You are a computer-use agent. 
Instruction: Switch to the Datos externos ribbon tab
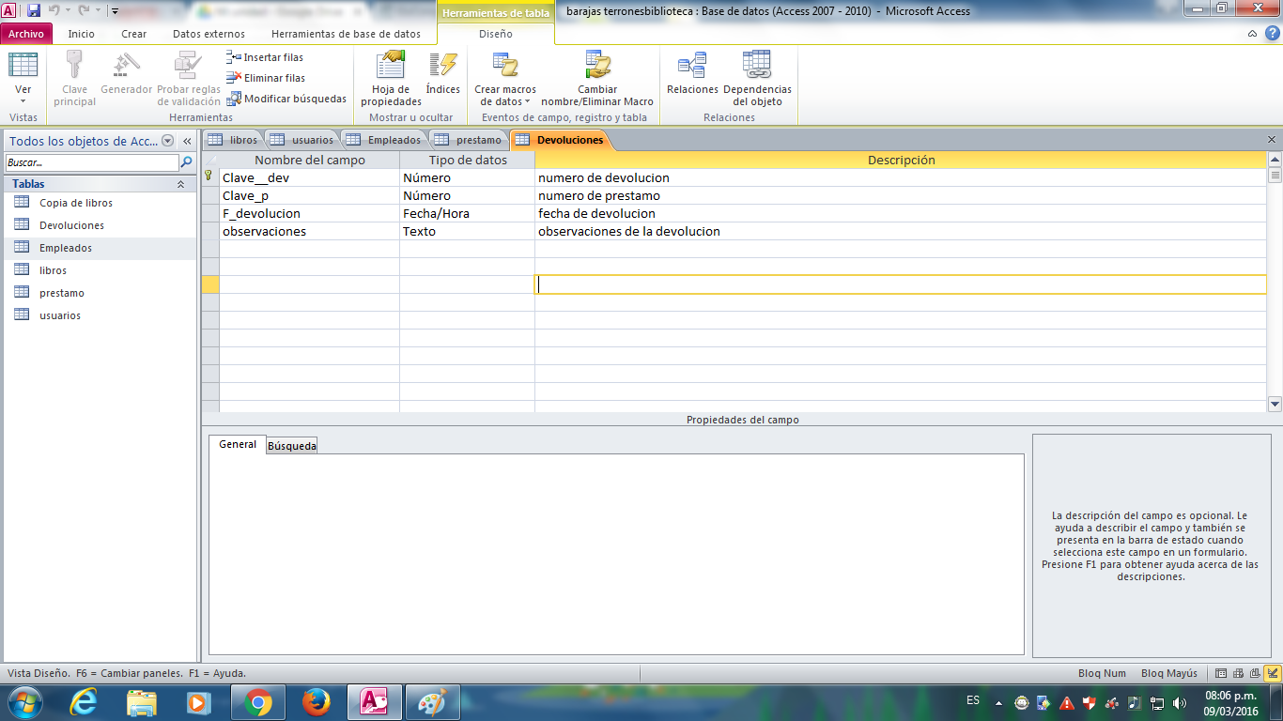(x=209, y=34)
